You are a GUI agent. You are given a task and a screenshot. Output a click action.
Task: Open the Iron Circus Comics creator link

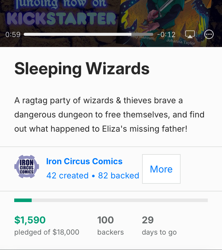84,161
